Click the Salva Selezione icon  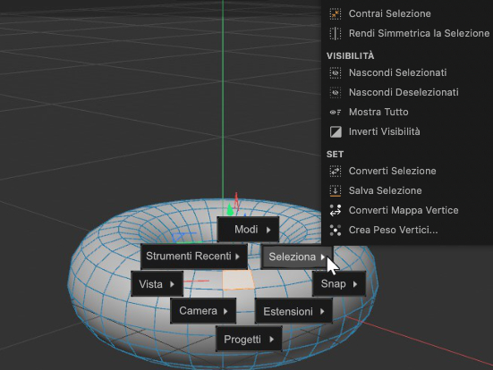tap(336, 190)
